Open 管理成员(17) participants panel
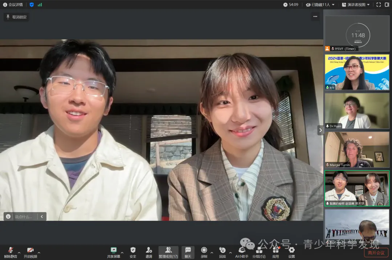The image size is (392, 260). (168, 252)
